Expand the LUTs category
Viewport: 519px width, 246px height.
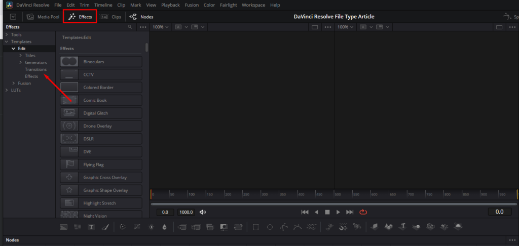(x=7, y=90)
